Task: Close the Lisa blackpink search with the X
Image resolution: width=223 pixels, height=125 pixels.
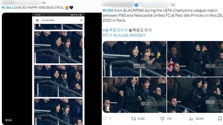Action: tap(81, 20)
